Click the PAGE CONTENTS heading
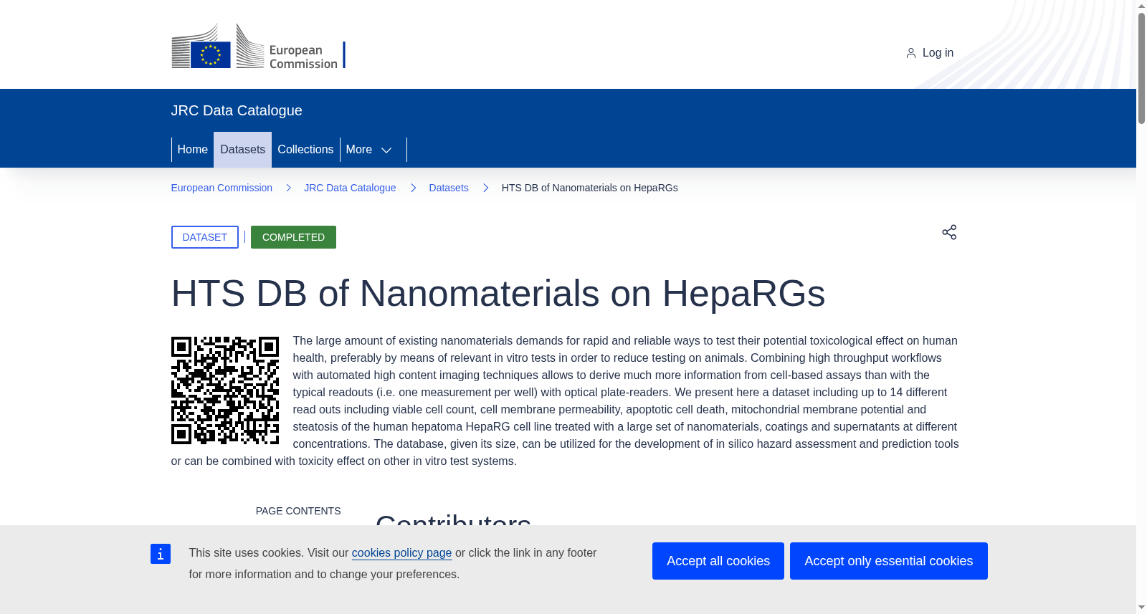 click(x=298, y=511)
